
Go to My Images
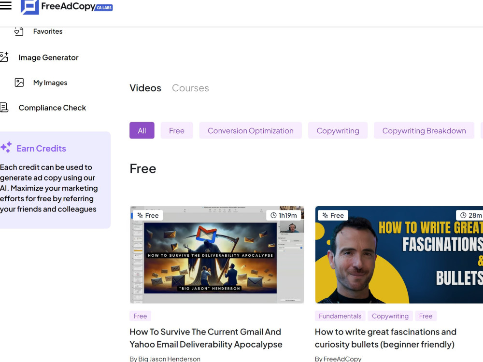[50, 83]
